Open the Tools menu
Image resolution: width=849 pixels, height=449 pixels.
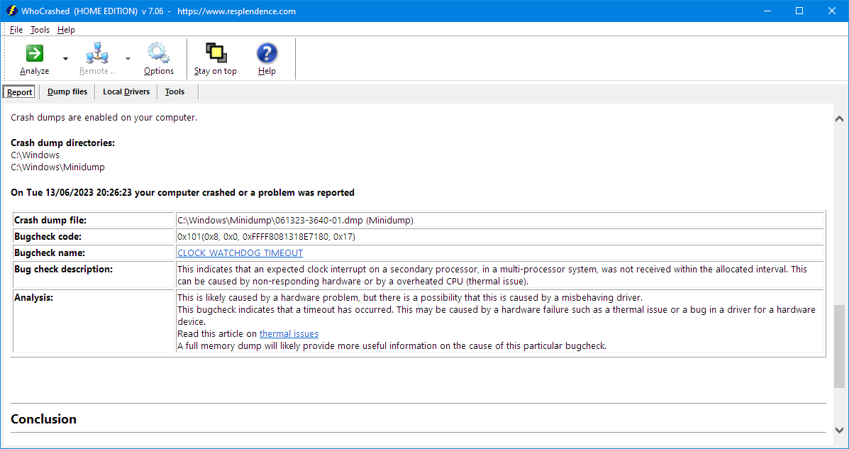pyautogui.click(x=40, y=30)
